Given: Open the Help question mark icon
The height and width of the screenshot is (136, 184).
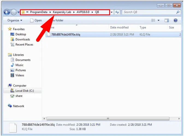Looking at the screenshot, I should 176,20.
